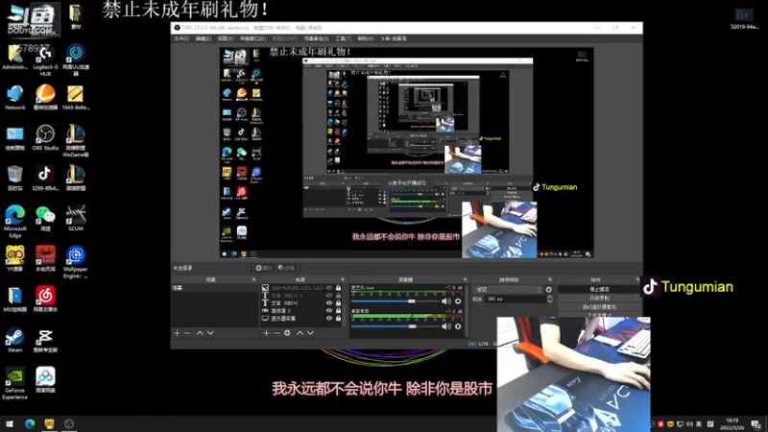This screenshot has height=432, width=768.
Task: Adjust the transition duration stepper arrows
Action: pos(549,299)
